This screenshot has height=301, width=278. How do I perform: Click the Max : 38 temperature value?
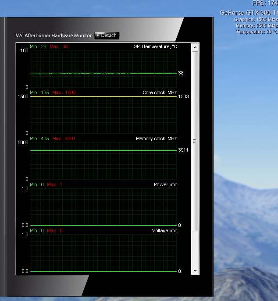[x=59, y=46]
